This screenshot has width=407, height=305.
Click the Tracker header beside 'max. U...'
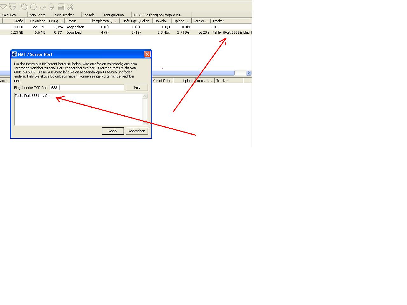point(229,81)
